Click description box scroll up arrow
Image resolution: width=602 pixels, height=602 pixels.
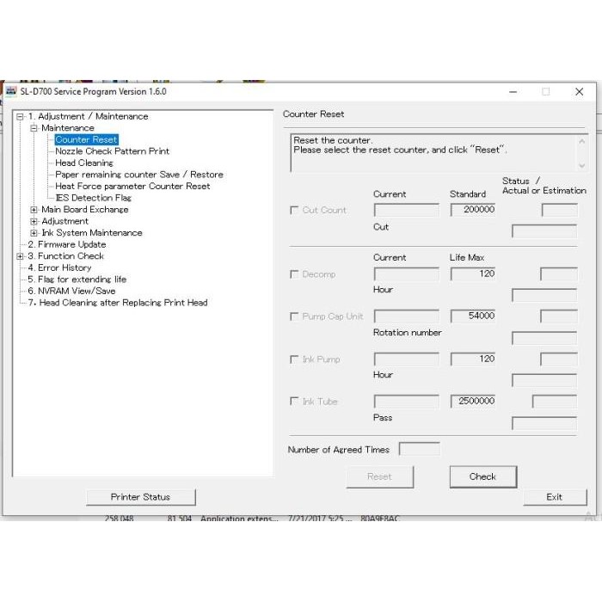(582, 142)
